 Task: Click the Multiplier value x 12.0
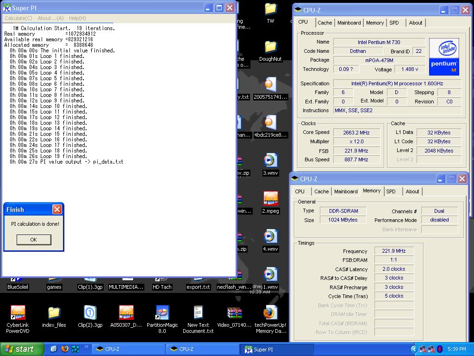[x=356, y=142]
